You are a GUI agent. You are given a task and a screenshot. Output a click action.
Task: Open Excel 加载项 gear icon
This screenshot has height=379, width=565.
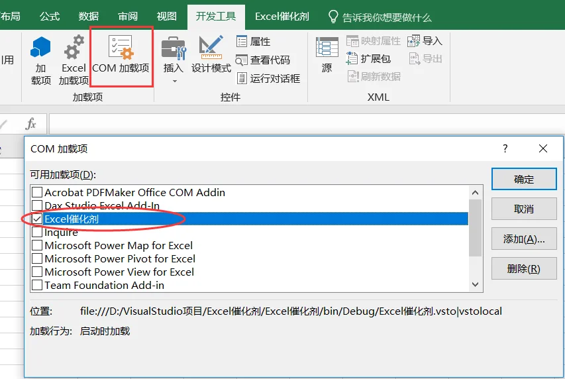point(74,60)
